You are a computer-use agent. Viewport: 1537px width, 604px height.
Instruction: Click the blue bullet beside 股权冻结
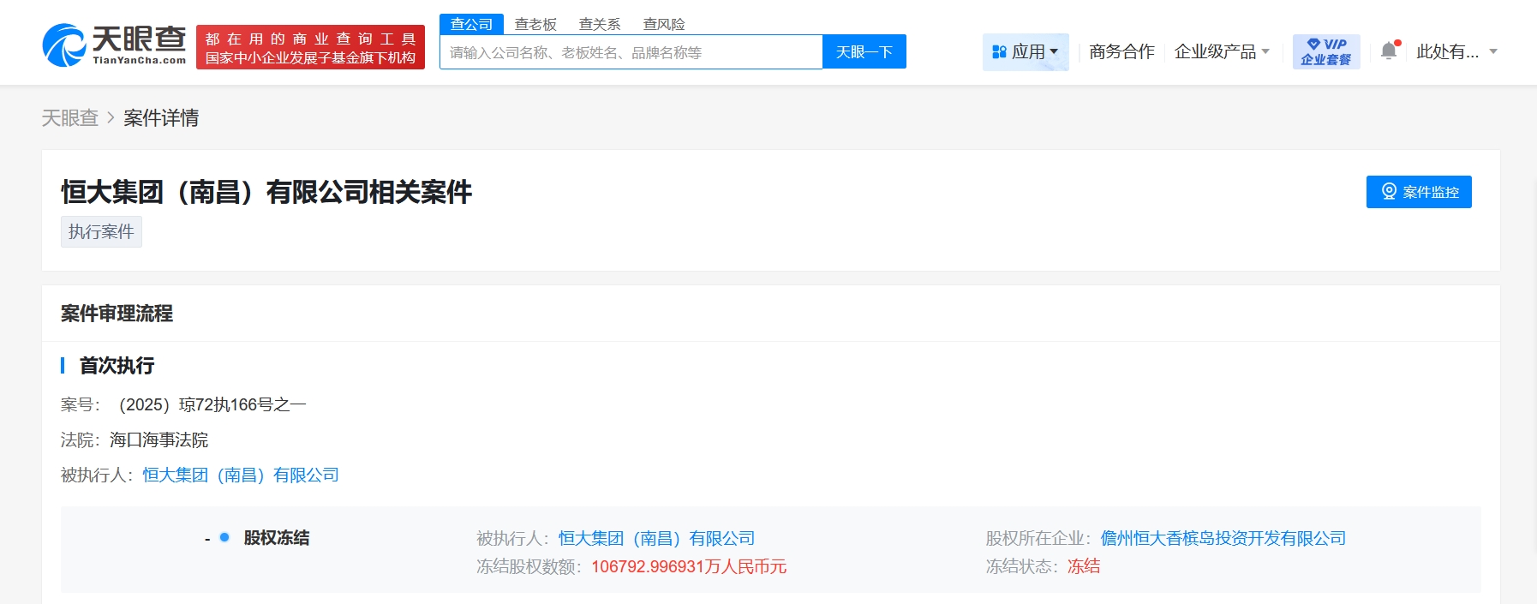click(x=224, y=537)
